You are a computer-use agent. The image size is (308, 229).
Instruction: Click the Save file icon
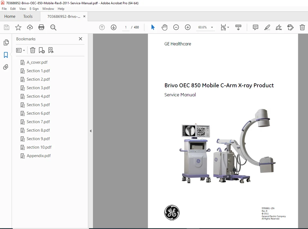tap(6, 27)
